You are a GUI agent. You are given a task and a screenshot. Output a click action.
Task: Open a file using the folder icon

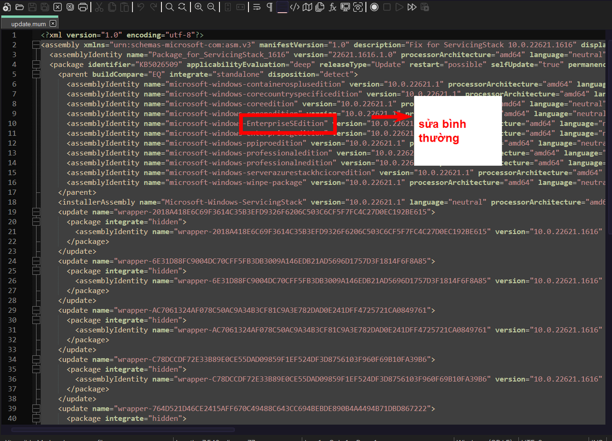[x=19, y=7]
